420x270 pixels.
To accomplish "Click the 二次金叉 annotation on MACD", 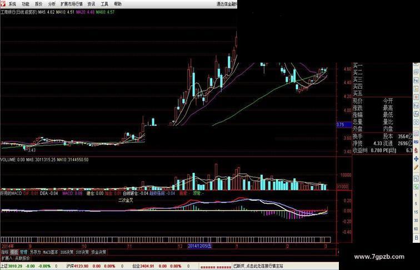I will pyautogui.click(x=126, y=200).
